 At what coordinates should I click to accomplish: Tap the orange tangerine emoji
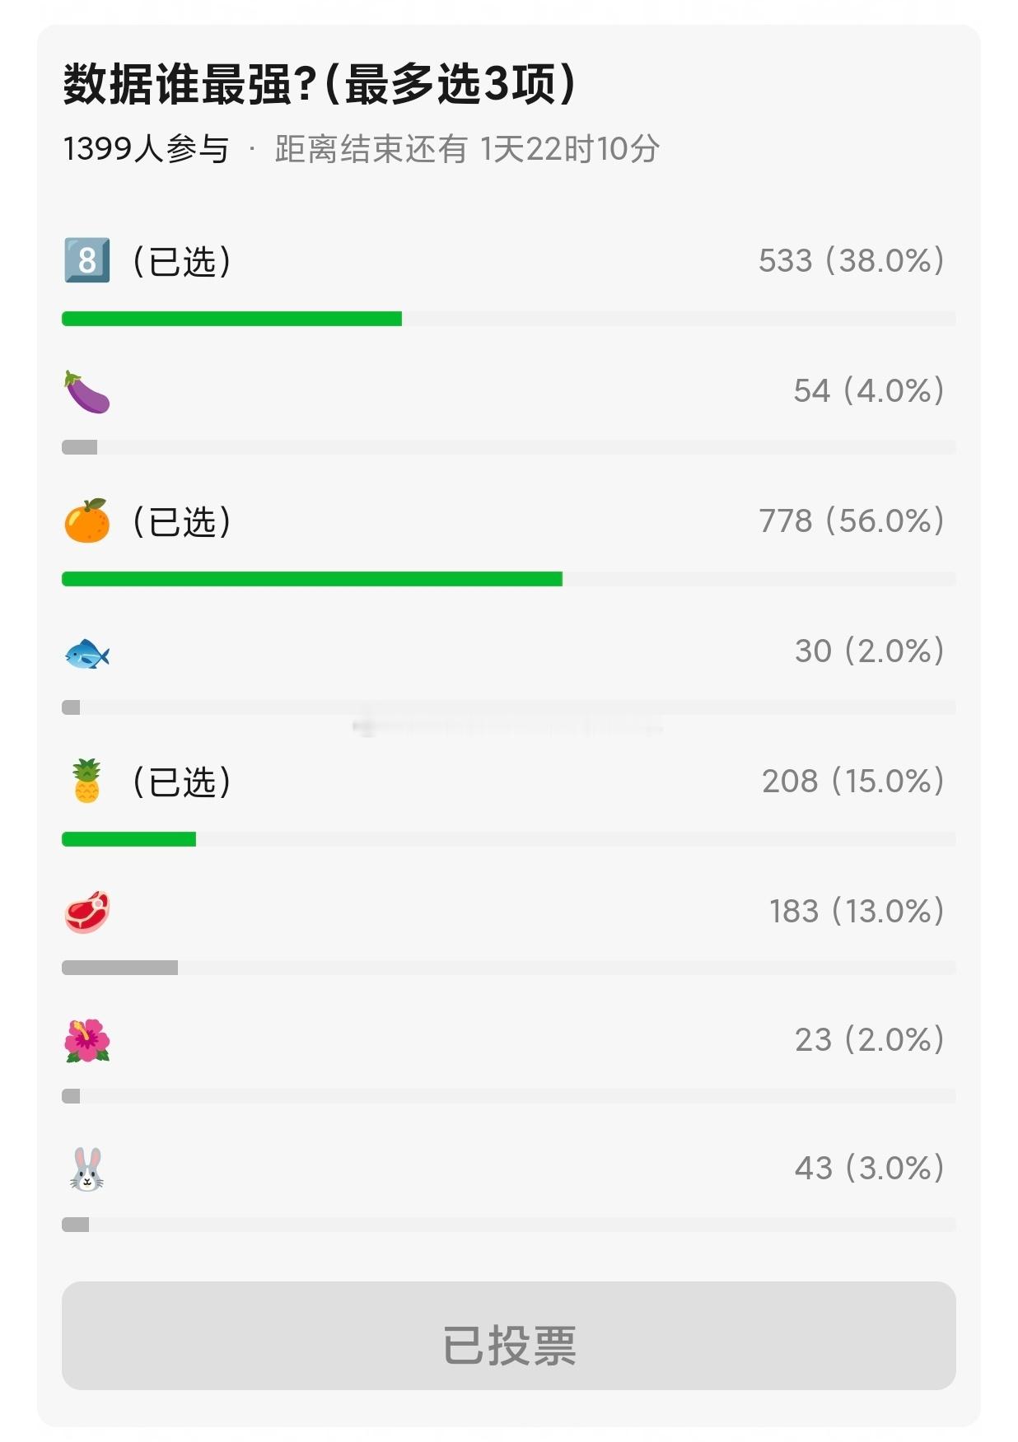tap(86, 520)
